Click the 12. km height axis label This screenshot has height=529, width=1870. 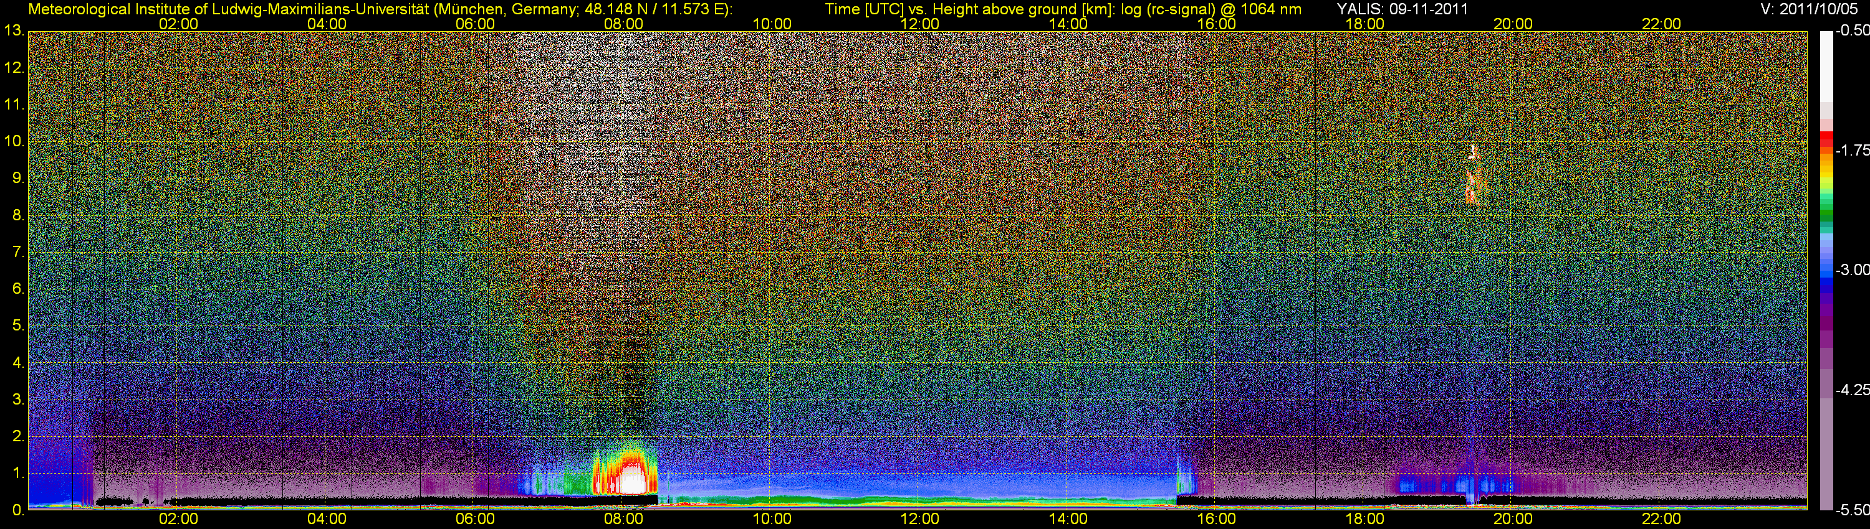(14, 68)
